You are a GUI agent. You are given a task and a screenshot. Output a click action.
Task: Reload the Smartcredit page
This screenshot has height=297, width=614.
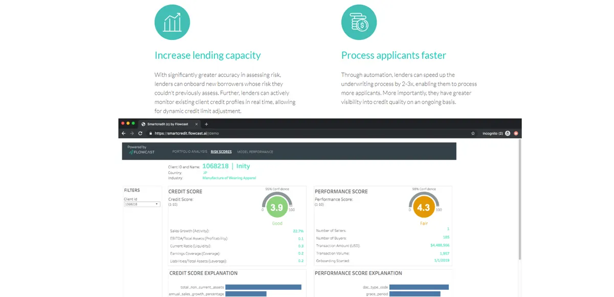pos(140,133)
